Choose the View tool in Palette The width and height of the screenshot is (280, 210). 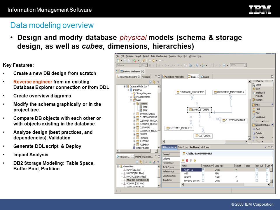[x=256, y=113]
